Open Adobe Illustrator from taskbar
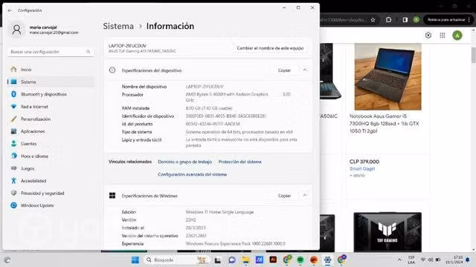 click(273, 260)
